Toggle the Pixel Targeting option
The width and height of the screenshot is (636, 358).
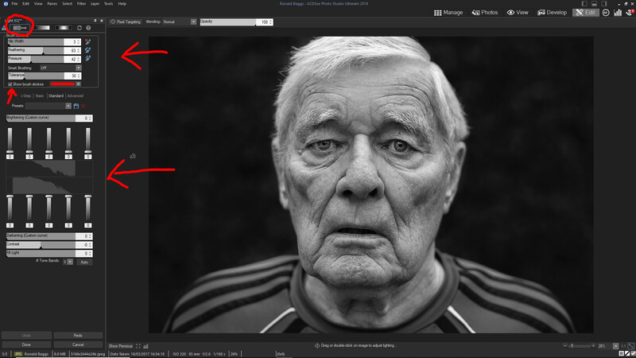pyautogui.click(x=126, y=22)
